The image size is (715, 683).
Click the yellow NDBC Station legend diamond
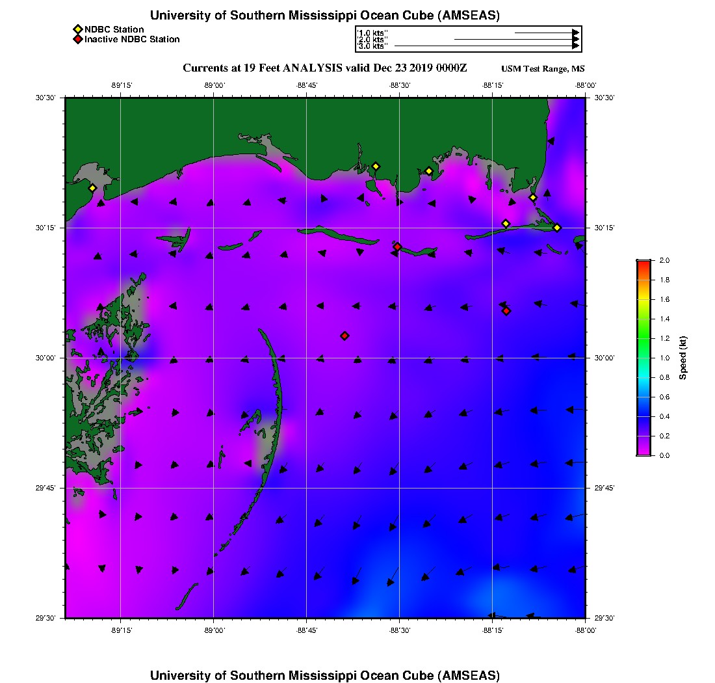78,29
